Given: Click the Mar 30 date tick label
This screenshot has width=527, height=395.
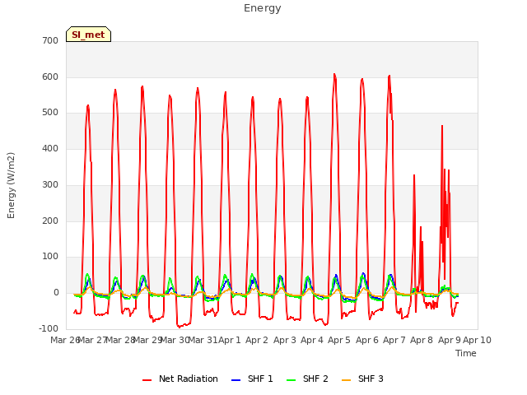Looking at the screenshot, I should pos(175,340).
